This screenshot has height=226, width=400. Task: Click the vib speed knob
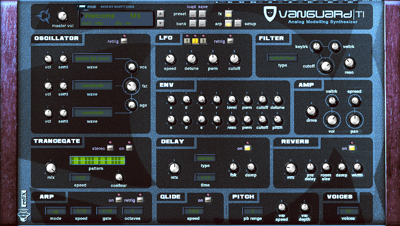click(x=282, y=207)
